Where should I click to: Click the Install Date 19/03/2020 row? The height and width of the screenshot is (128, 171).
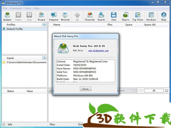click(x=85, y=65)
